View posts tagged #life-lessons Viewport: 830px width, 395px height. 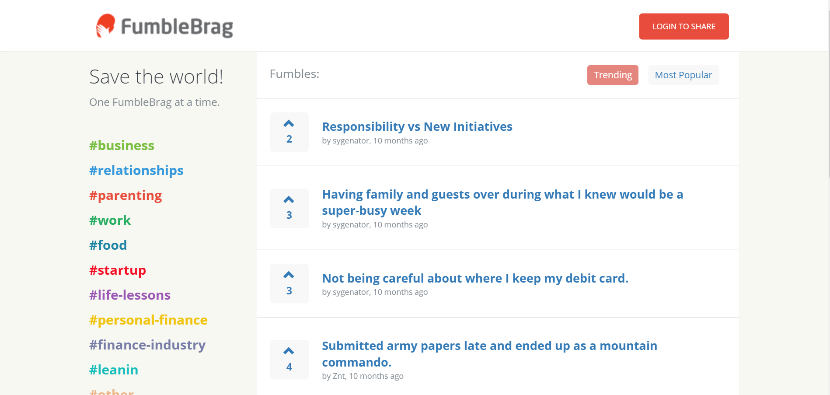tap(129, 295)
